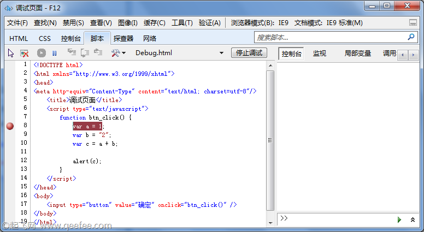The width and height of the screenshot is (424, 232).
Task: Open the 文件(F) menu
Action: pos(17,23)
